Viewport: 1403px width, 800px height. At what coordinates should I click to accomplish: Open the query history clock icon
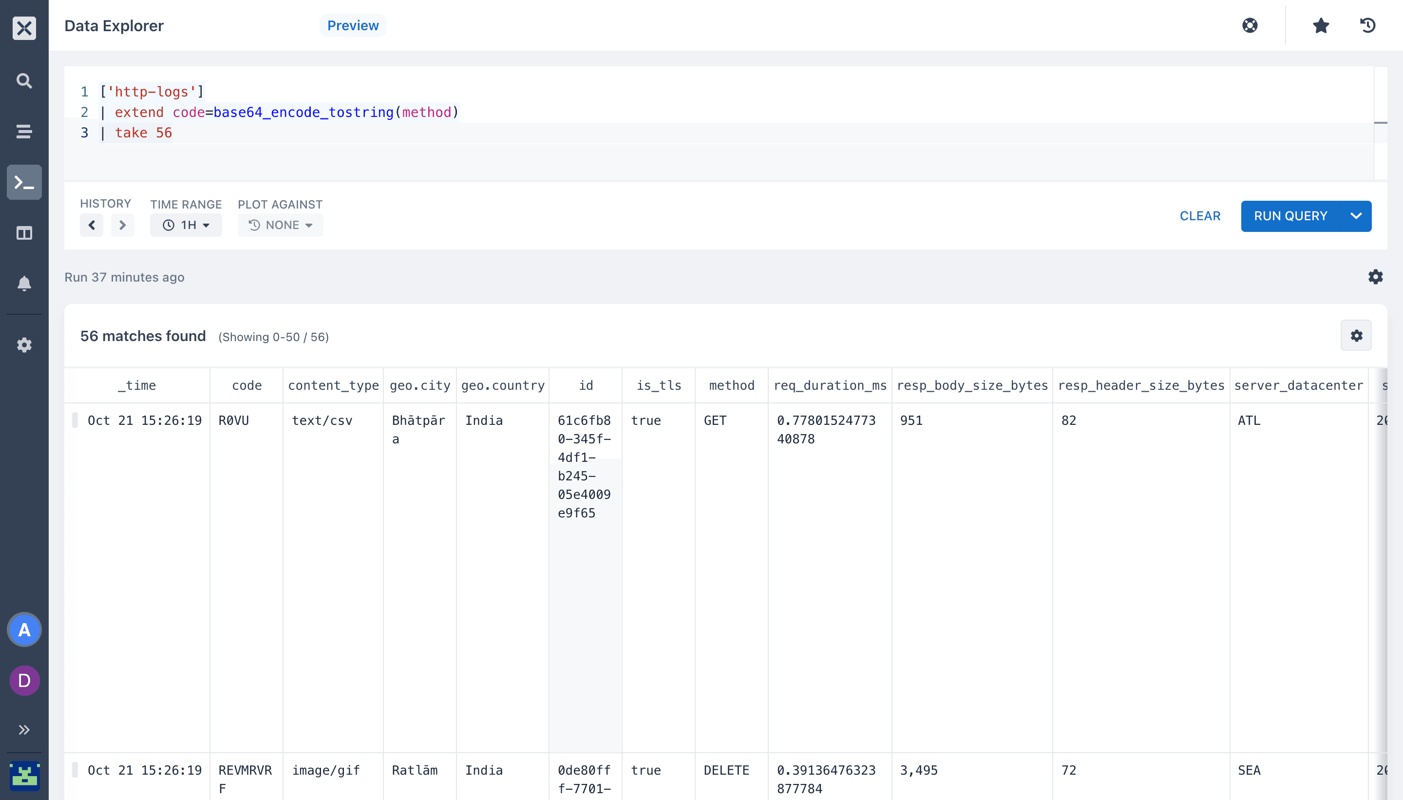click(x=1367, y=25)
